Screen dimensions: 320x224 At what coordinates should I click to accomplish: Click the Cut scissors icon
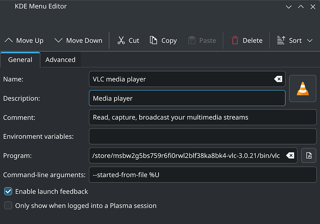pos(121,40)
